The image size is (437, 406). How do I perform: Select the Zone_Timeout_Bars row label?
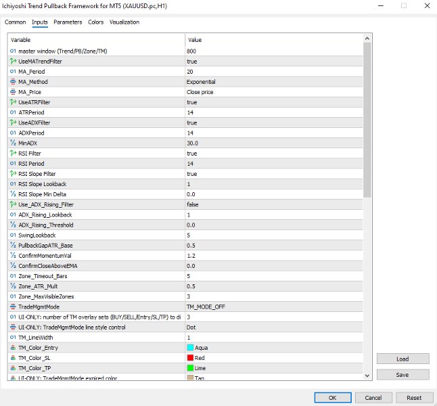click(43, 276)
